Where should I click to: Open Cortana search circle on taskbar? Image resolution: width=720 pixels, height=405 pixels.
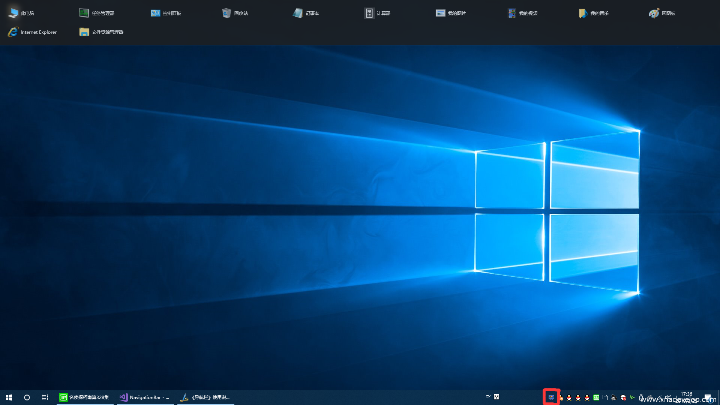[x=27, y=397]
